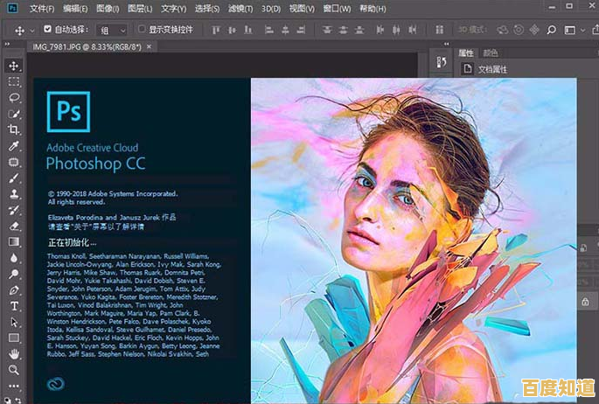
Task: Open the 选择(S) menu
Action: click(207, 9)
